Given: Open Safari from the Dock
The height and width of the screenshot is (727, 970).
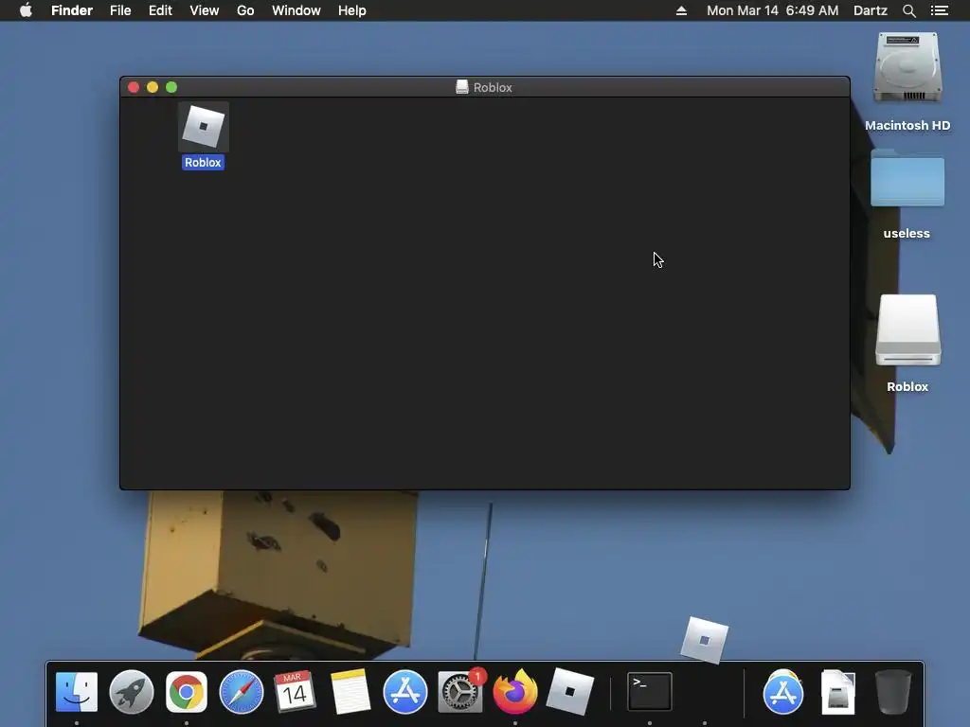Looking at the screenshot, I should coord(242,692).
